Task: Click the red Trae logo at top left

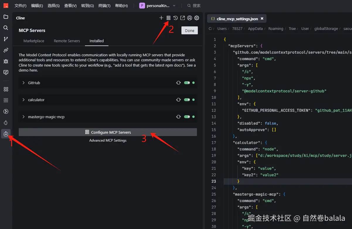Action: click(6, 6)
